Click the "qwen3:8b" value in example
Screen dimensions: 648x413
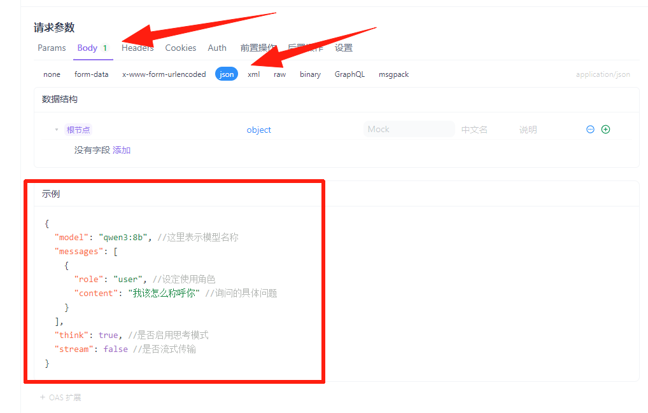pyautogui.click(x=123, y=237)
